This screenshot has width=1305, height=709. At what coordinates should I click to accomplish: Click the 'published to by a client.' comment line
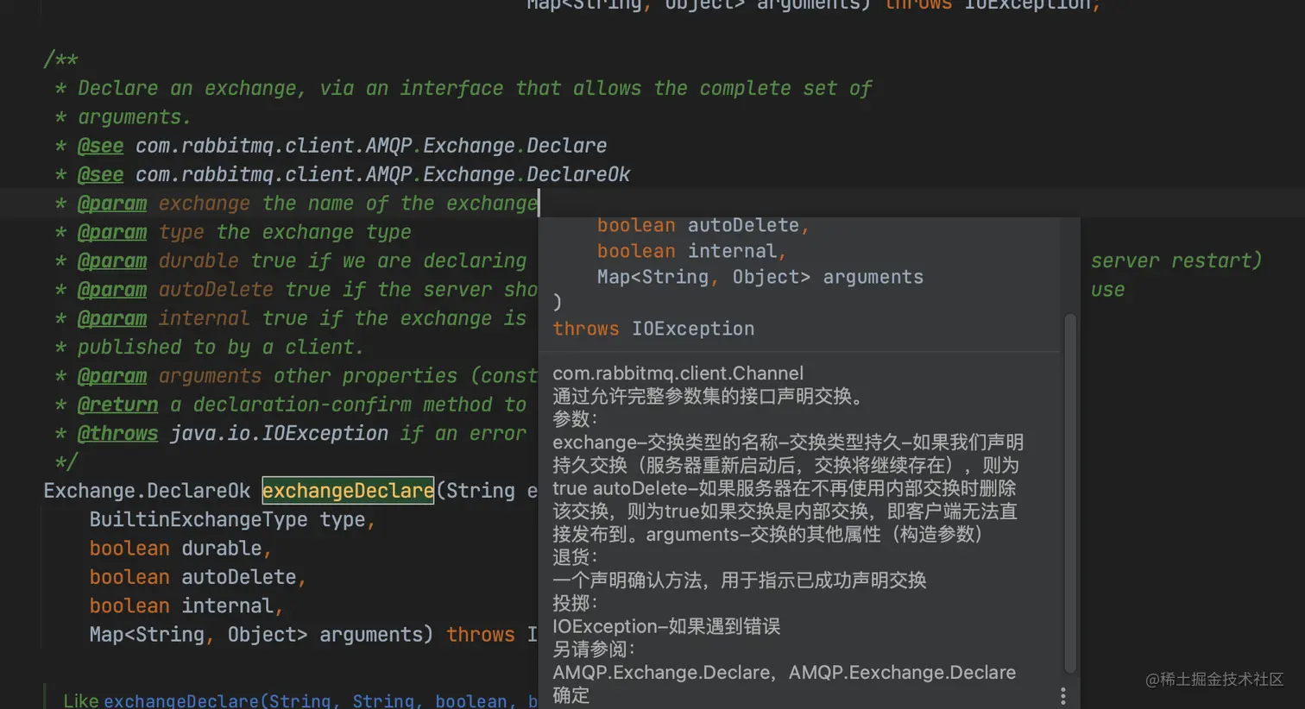coord(221,348)
